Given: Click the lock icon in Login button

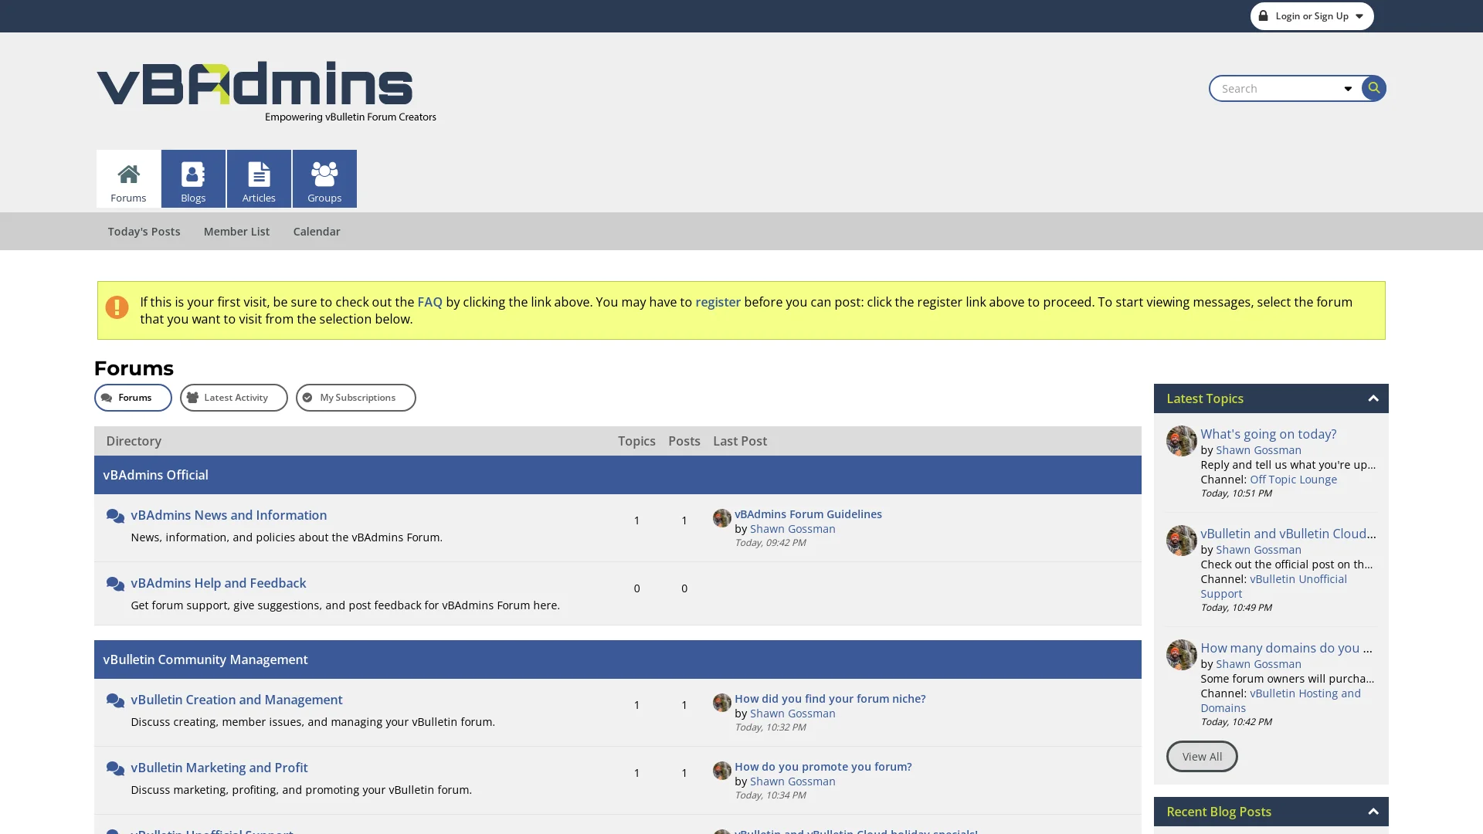Looking at the screenshot, I should point(1263,15).
